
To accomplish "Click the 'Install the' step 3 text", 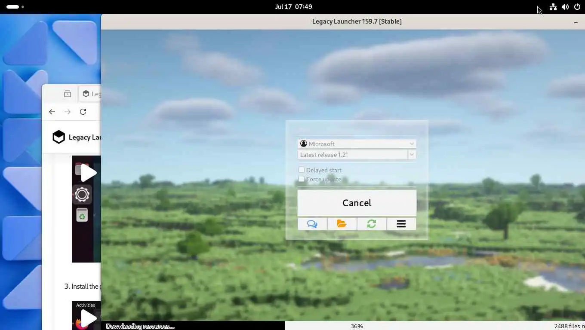I will [86, 287].
